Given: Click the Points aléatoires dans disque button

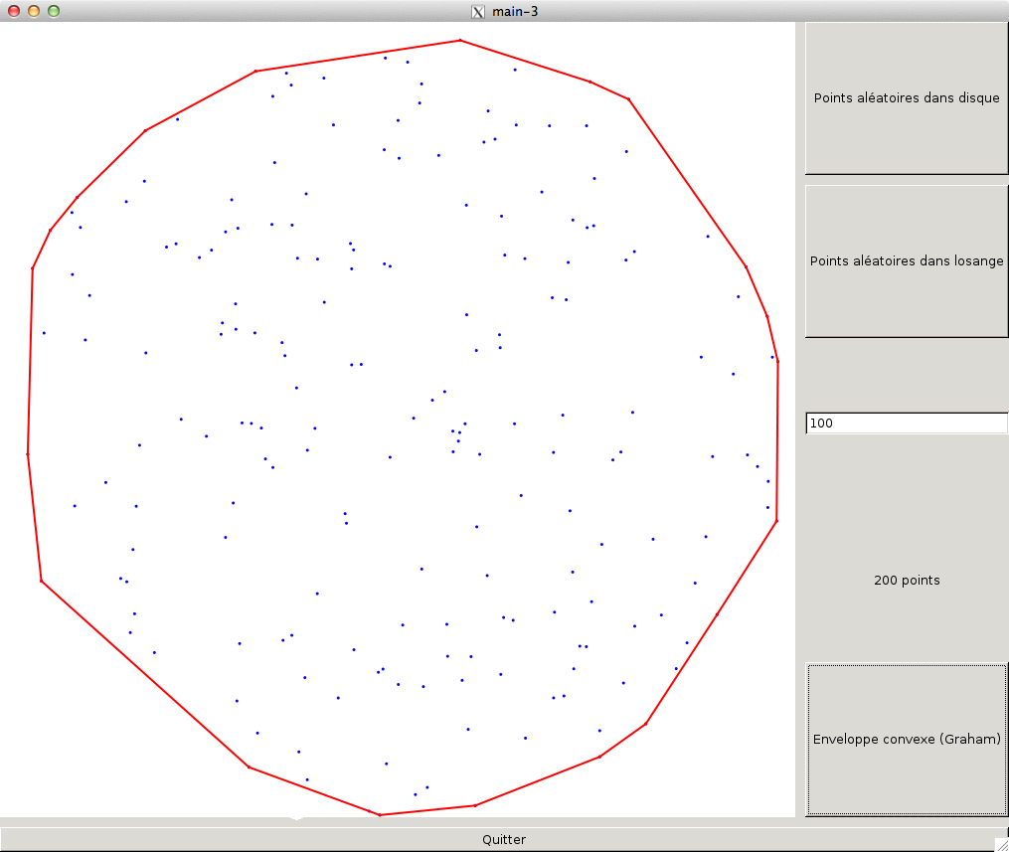Looking at the screenshot, I should pos(906,98).
